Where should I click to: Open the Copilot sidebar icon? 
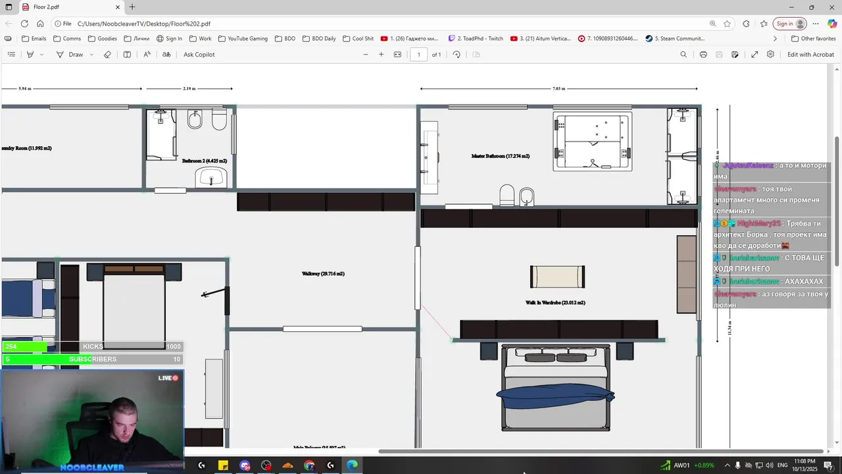pyautogui.click(x=832, y=24)
